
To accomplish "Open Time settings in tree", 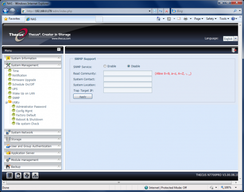I will click(x=16, y=71).
